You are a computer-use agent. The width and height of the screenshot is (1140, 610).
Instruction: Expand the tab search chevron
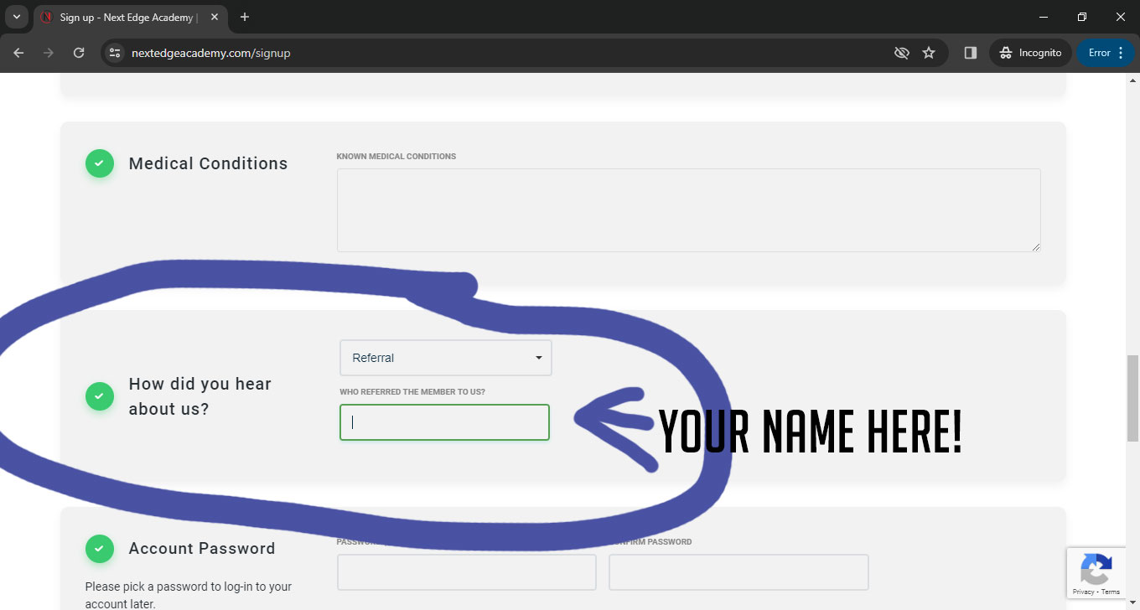coord(17,17)
